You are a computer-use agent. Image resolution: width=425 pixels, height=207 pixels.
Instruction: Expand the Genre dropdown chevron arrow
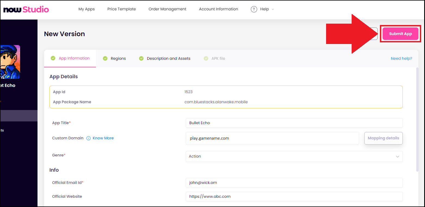pyautogui.click(x=398, y=157)
